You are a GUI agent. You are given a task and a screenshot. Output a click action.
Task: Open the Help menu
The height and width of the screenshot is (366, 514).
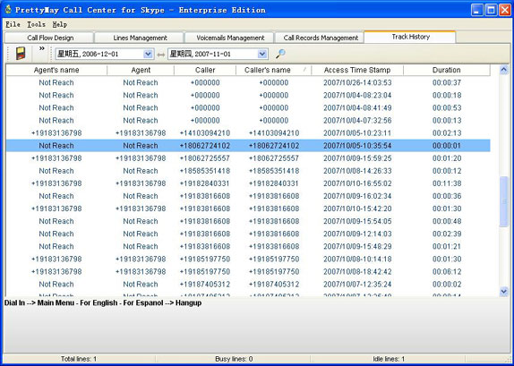[60, 24]
